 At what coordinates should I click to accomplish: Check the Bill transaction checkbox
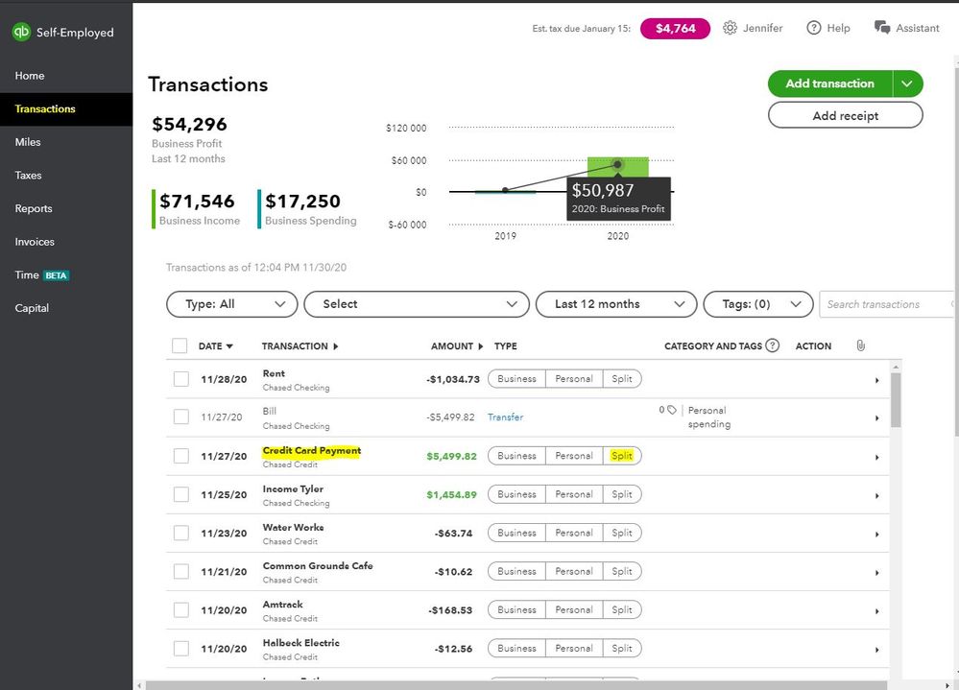181,416
